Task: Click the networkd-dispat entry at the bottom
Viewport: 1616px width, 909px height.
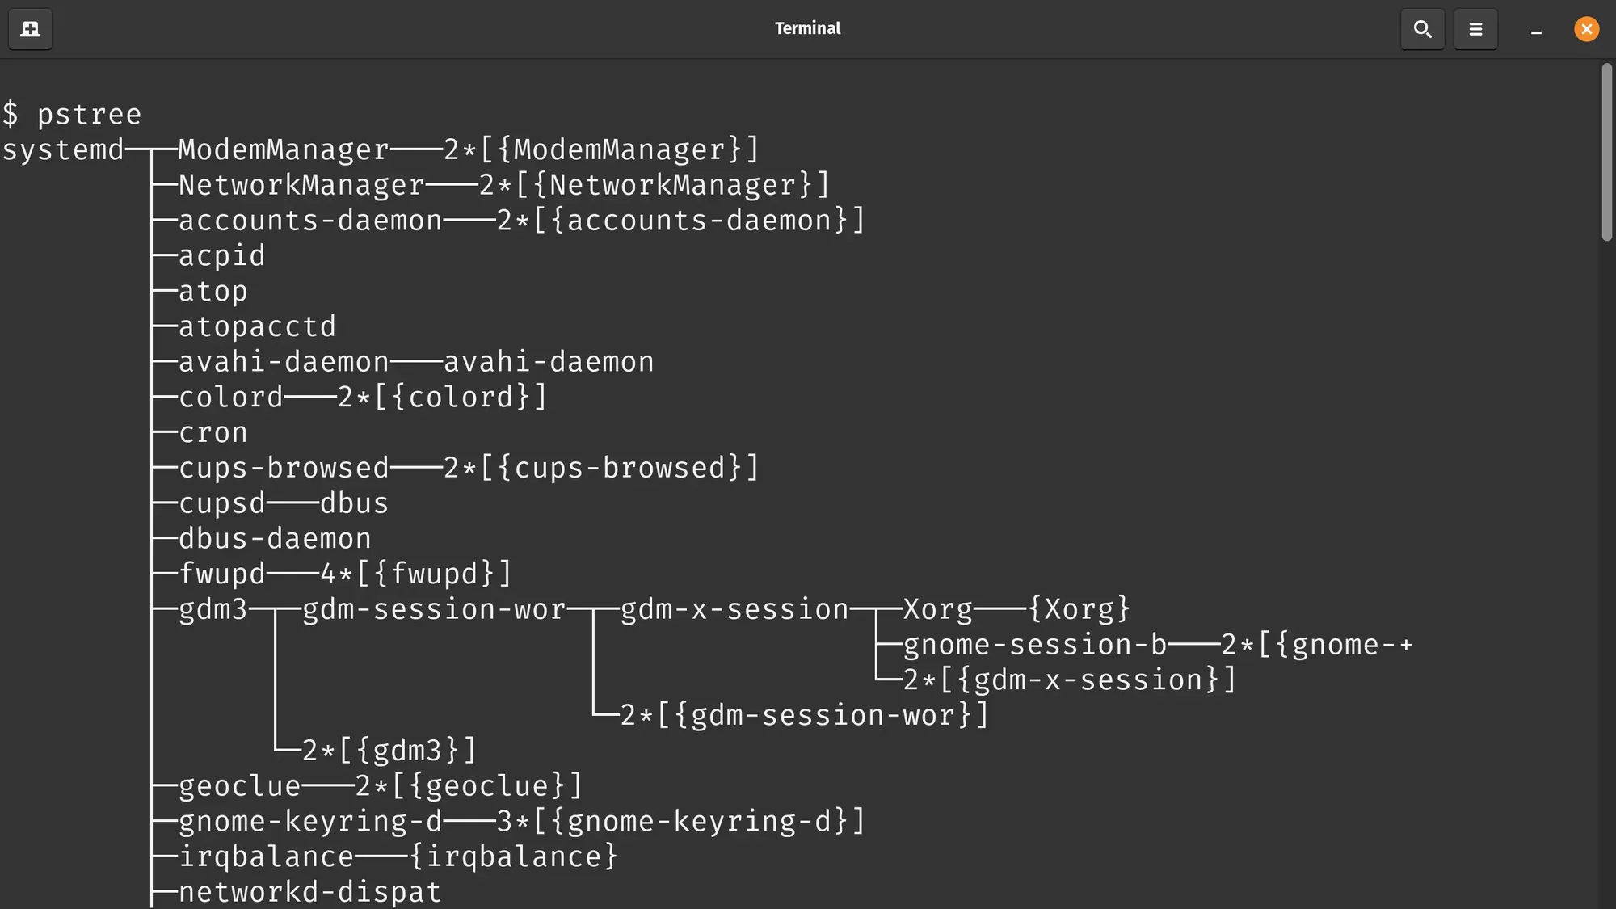Action: 309,891
